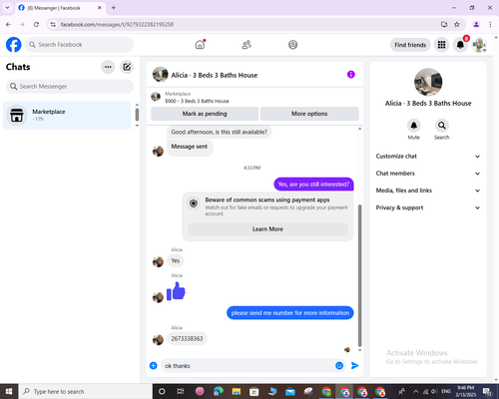The height and width of the screenshot is (399, 499).
Task: Click the message 2673338363
Action: click(x=187, y=339)
